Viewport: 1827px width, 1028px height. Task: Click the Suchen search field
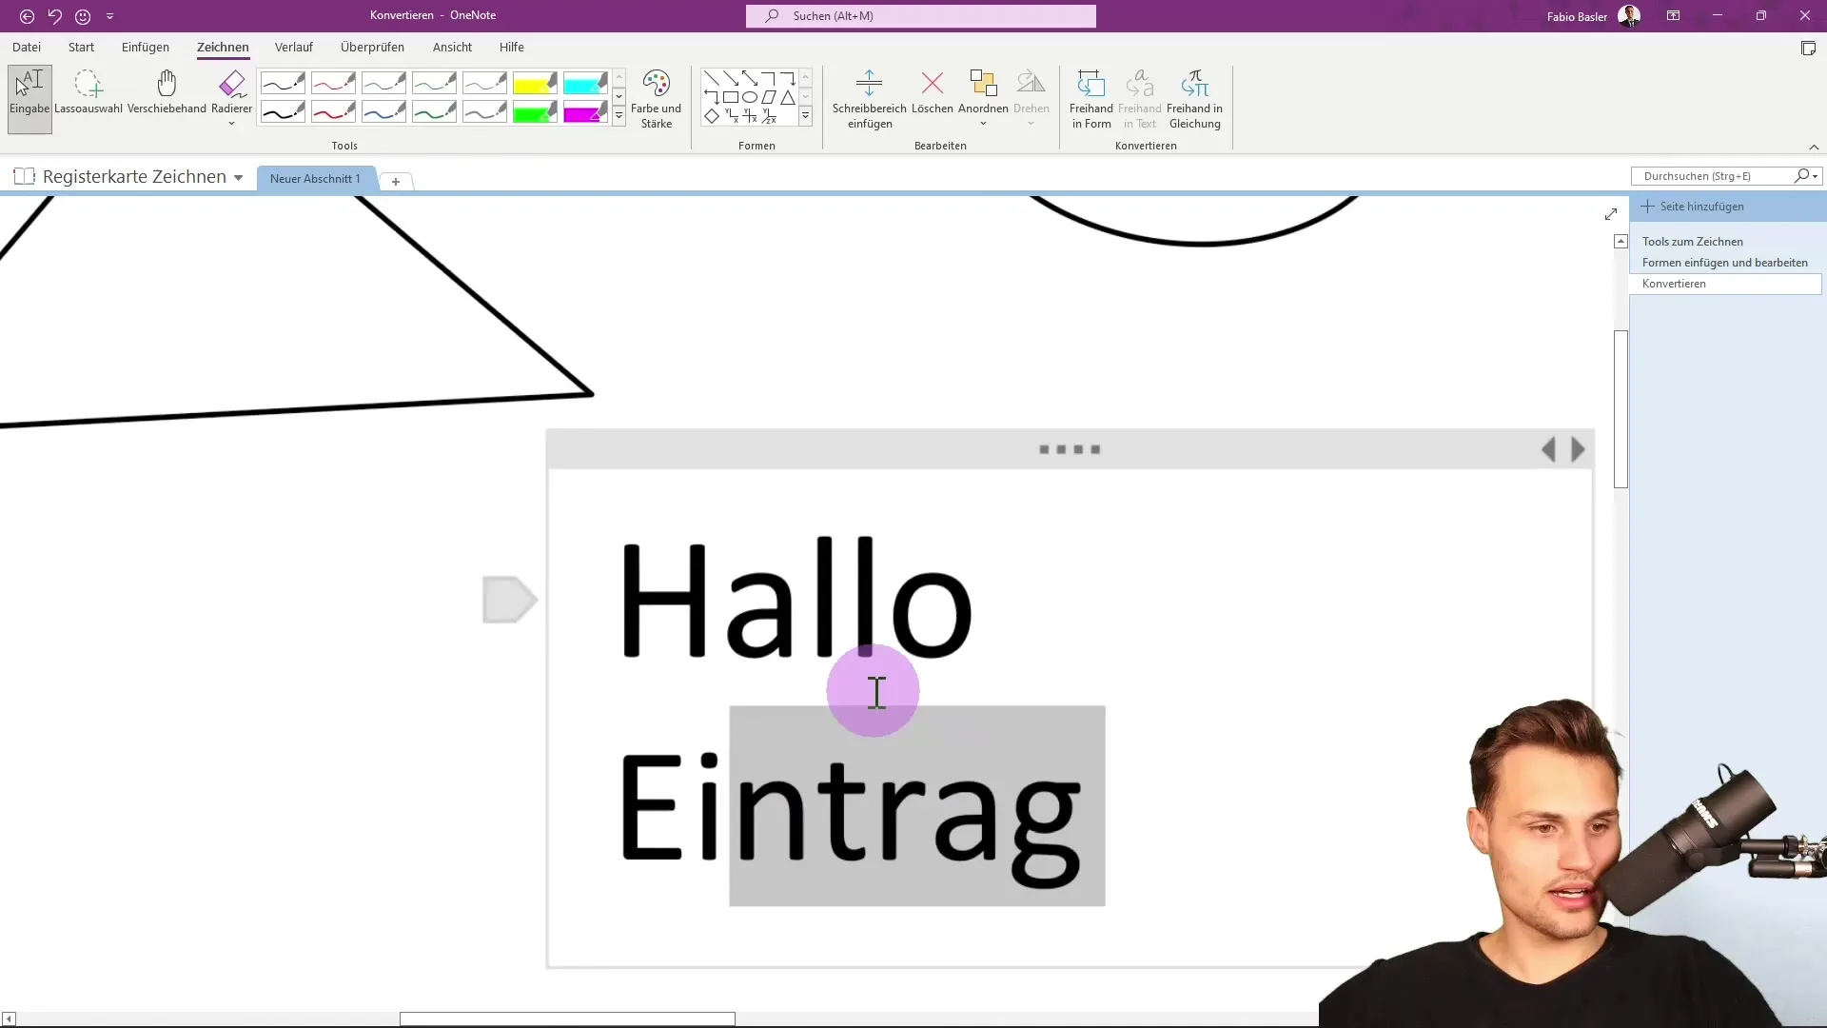pyautogui.click(x=921, y=16)
